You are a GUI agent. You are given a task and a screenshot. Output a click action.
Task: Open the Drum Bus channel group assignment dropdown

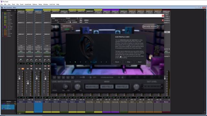pos(38,56)
